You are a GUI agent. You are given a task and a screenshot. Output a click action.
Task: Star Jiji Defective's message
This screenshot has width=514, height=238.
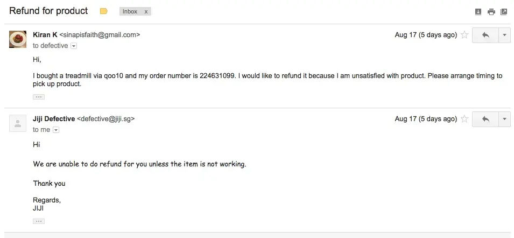click(464, 119)
